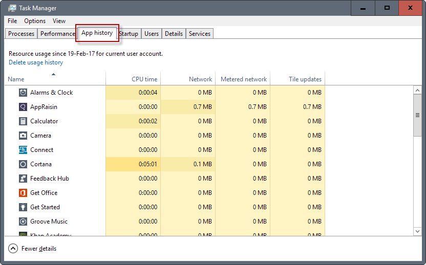The height and width of the screenshot is (265, 426).
Task: Select the AppRaisin row name
Action: [44, 107]
